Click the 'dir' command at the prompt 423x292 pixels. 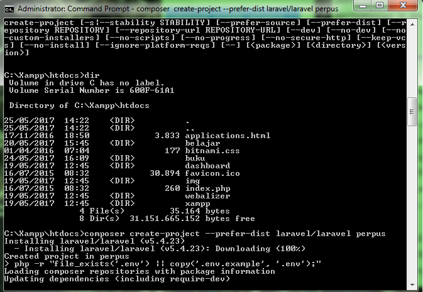pos(92,75)
